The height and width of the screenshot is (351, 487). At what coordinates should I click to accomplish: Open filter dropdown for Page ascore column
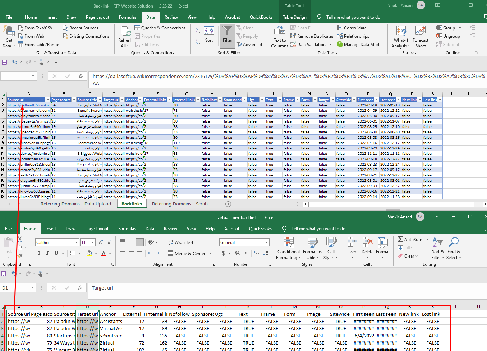pyautogui.click(x=74, y=100)
